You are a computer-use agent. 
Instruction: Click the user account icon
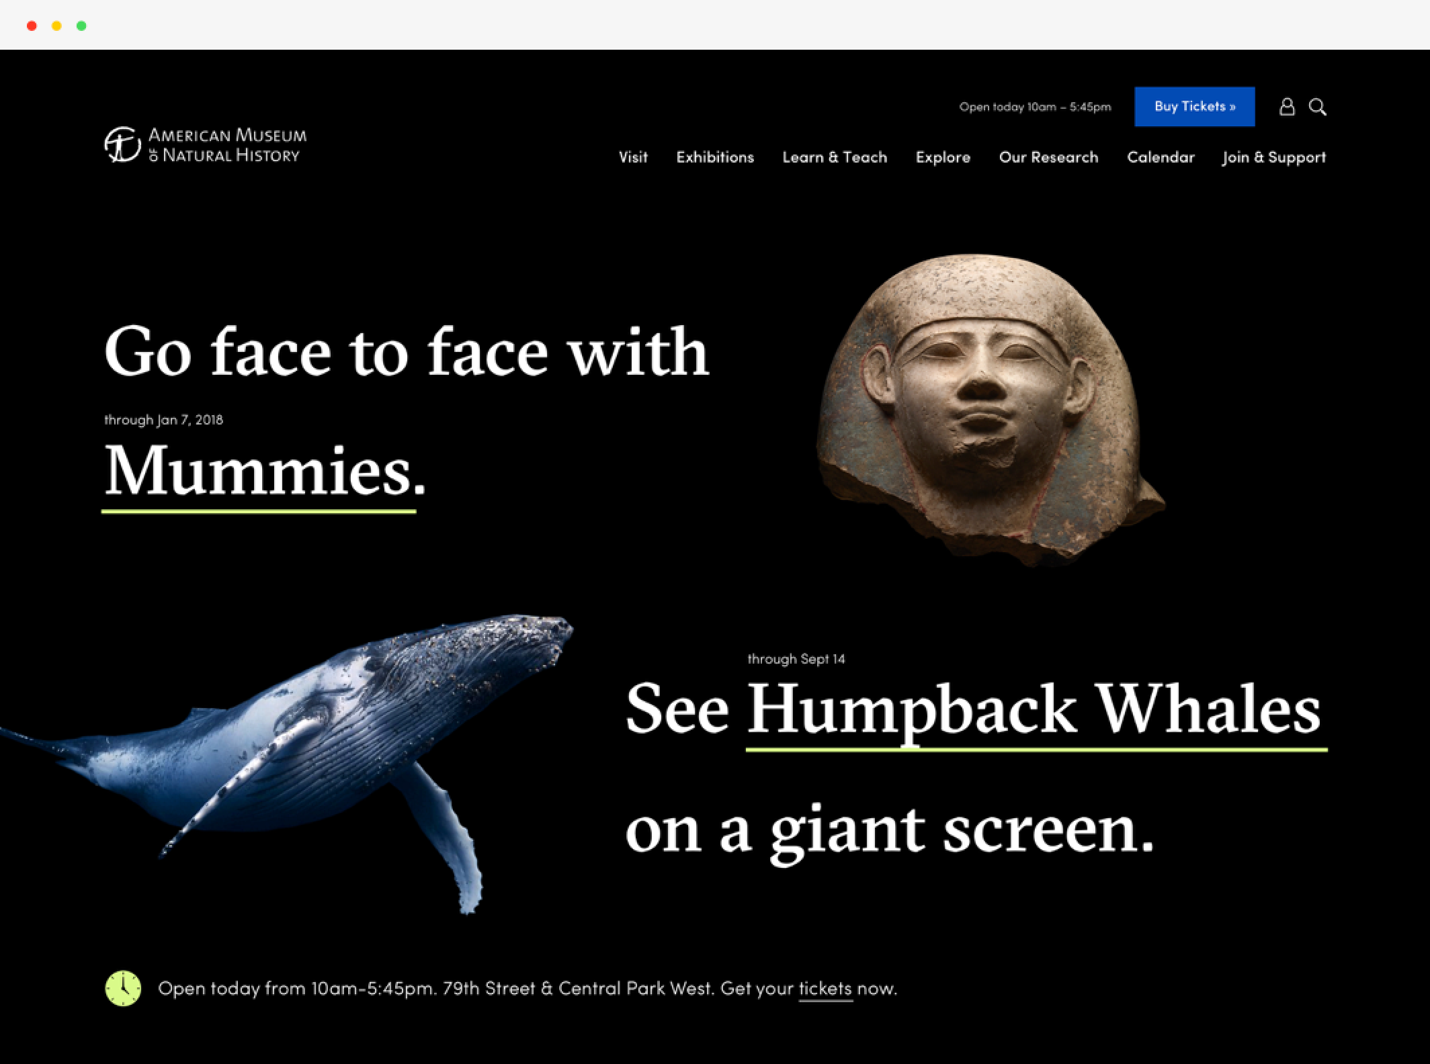pos(1286,107)
